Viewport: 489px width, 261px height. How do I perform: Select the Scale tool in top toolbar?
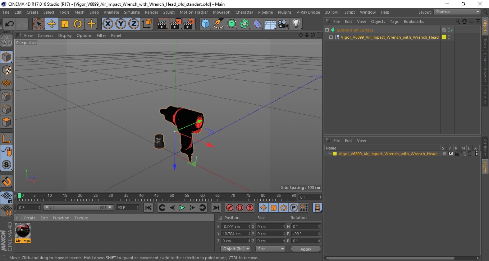pos(65,24)
